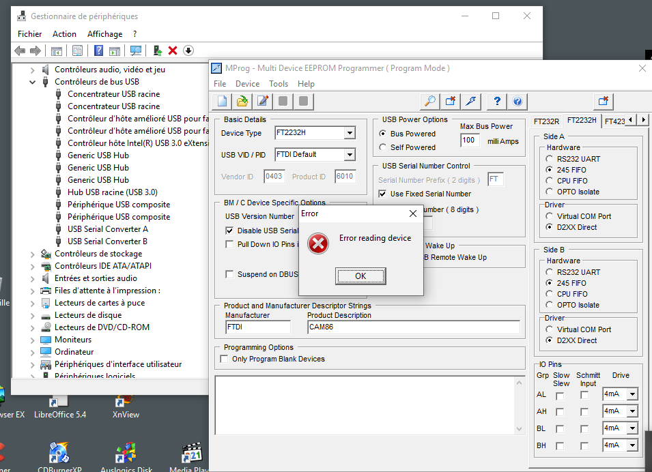Click the blue question mark help icon

pos(497,102)
